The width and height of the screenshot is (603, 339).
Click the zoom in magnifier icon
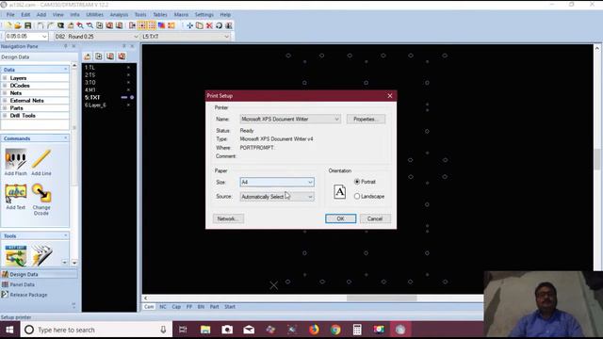80,25
